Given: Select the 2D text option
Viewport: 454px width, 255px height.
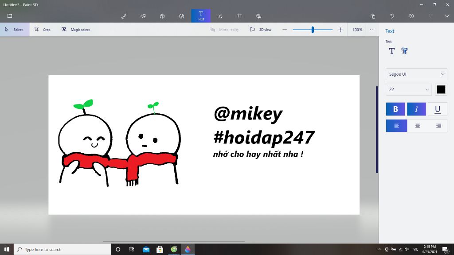Looking at the screenshot, I should [392, 51].
